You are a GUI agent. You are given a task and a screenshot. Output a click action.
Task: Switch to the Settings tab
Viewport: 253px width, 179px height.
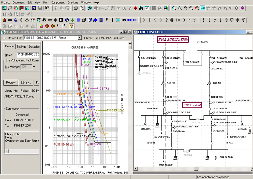point(21,47)
